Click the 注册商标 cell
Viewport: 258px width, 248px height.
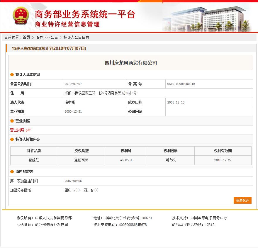[81, 160]
